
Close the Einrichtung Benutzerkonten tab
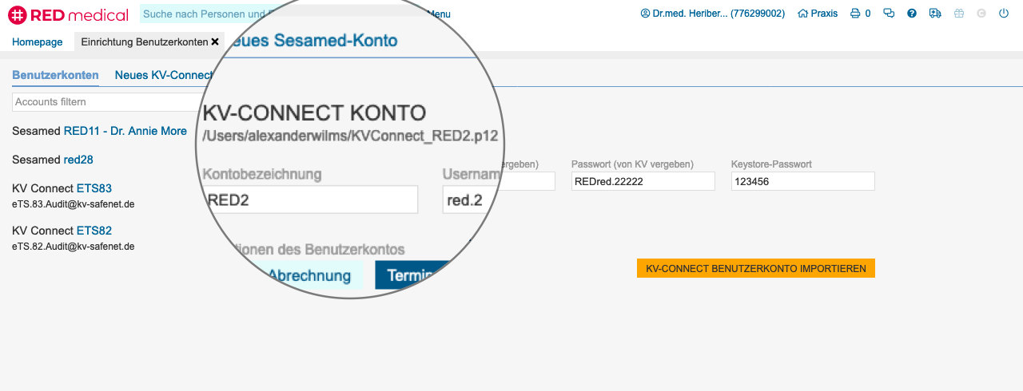coord(215,41)
